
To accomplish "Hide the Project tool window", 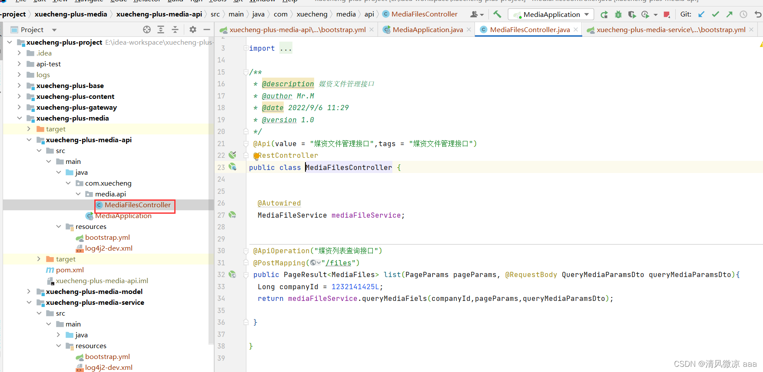I will point(207,29).
